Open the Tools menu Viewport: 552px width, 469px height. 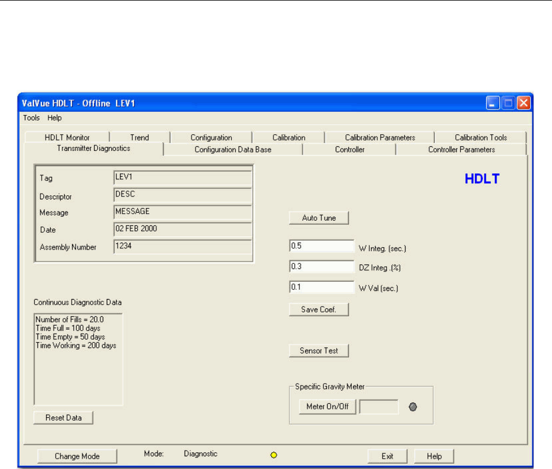[x=31, y=118]
